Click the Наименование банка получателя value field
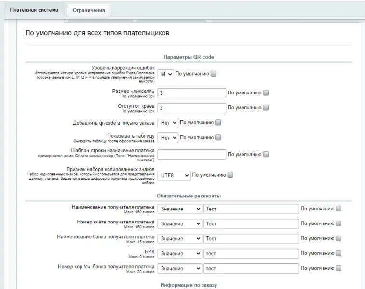This screenshot has height=289, width=365. pyautogui.click(x=251, y=238)
